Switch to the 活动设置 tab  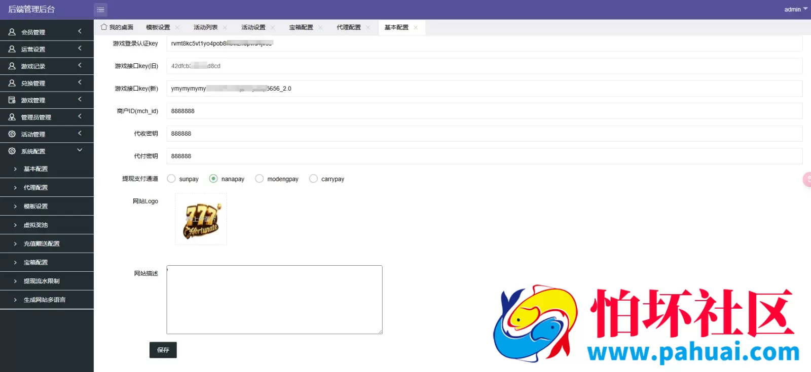pyautogui.click(x=253, y=27)
